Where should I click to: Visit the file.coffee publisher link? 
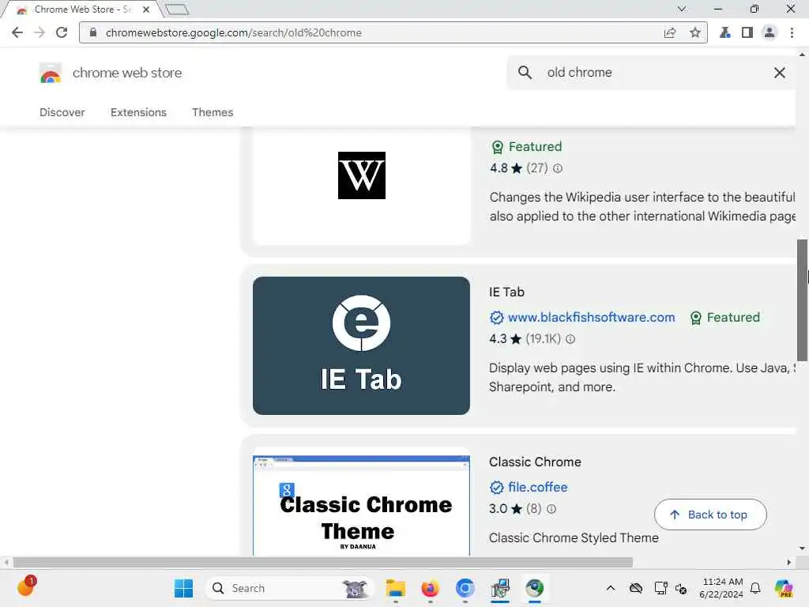click(x=537, y=487)
